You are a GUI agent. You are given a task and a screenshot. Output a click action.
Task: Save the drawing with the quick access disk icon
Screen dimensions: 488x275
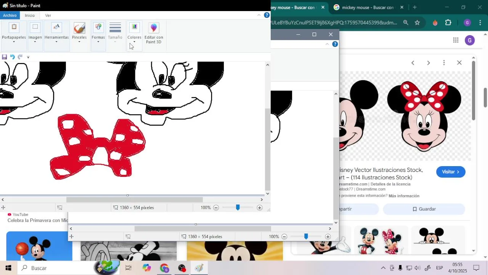5,57
